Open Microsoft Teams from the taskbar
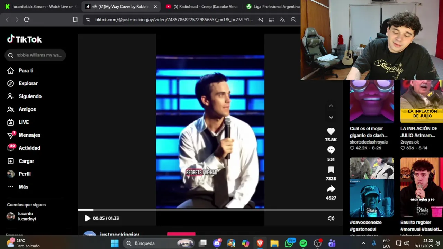443x249 pixels. pos(332,243)
